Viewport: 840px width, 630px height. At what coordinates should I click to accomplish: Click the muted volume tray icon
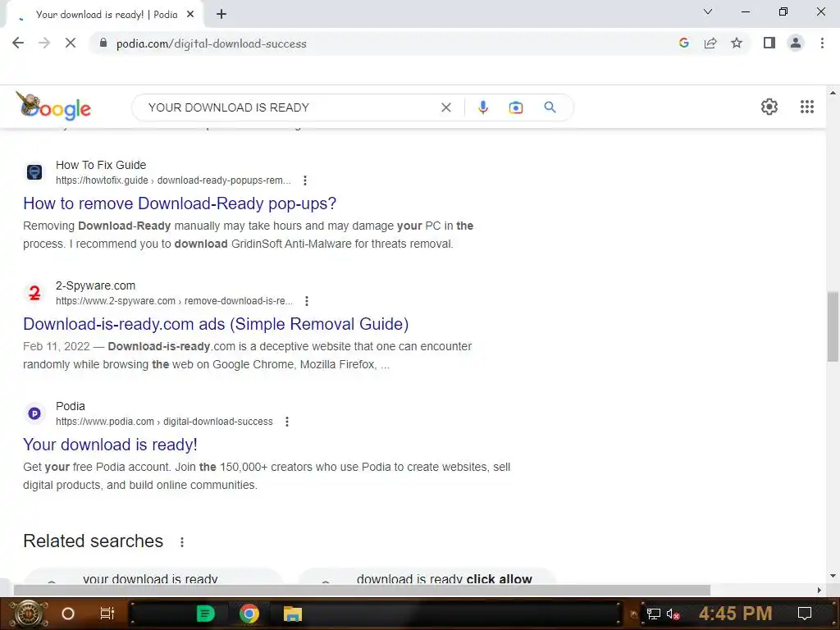673,614
